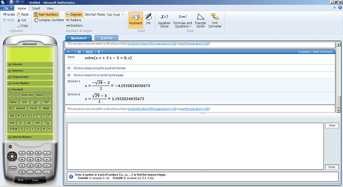Viewport: 343px width, 187px height.
Task: Click the Bksp key on calculator
Action: tap(20, 180)
